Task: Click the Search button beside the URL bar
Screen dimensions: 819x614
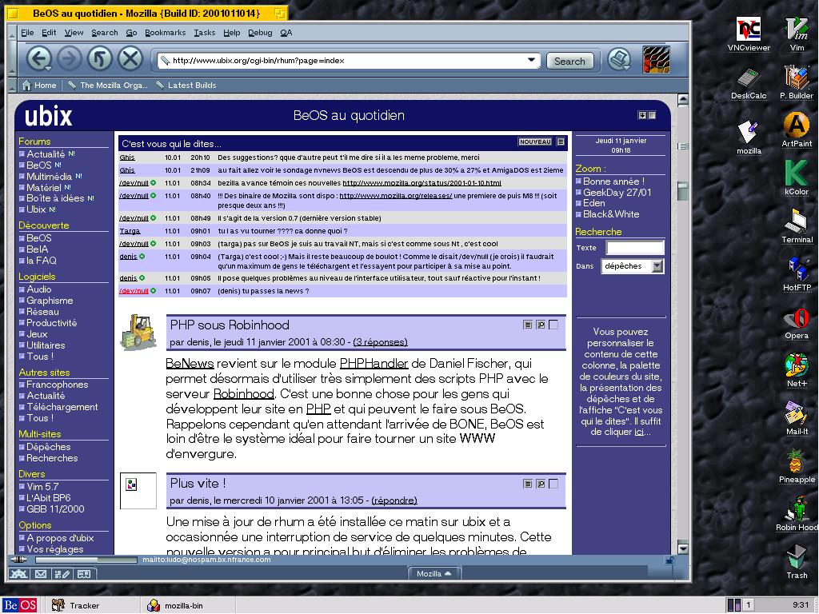Action: (569, 61)
